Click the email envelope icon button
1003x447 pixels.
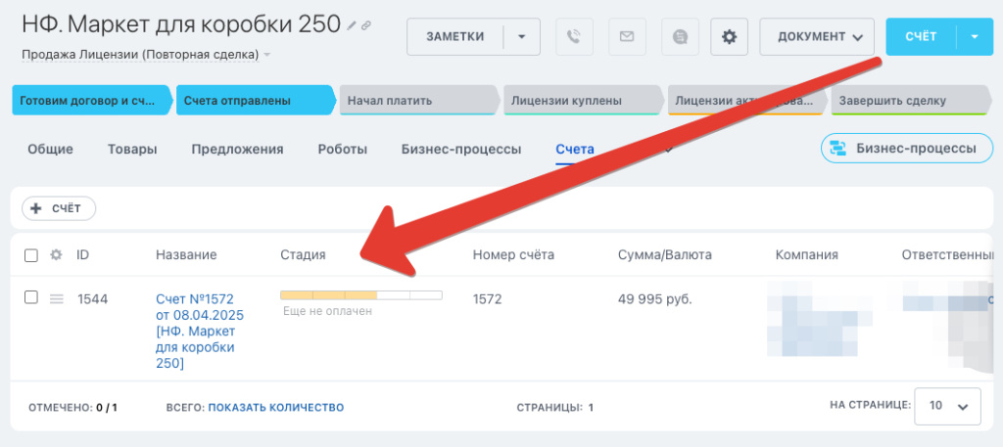[x=627, y=37]
